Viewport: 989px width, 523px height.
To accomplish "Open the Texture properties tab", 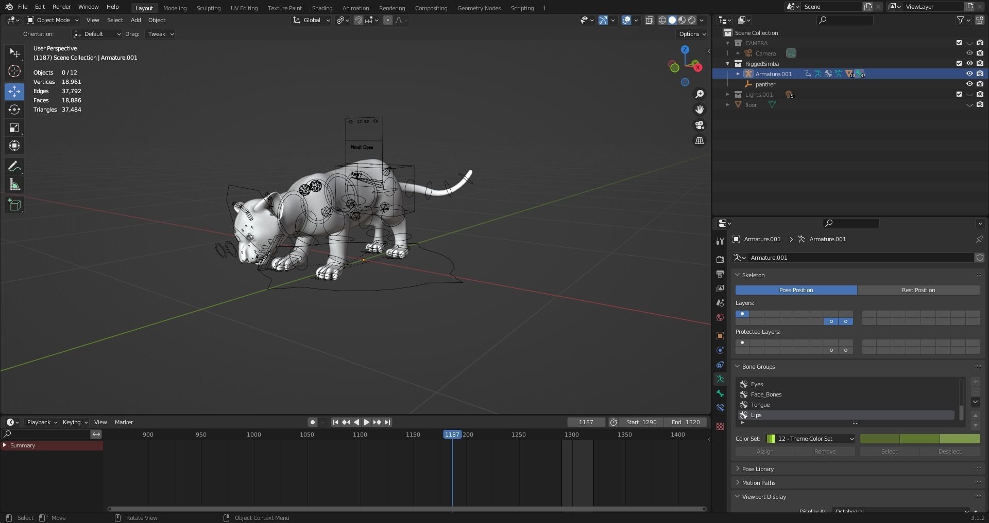I will click(x=720, y=426).
